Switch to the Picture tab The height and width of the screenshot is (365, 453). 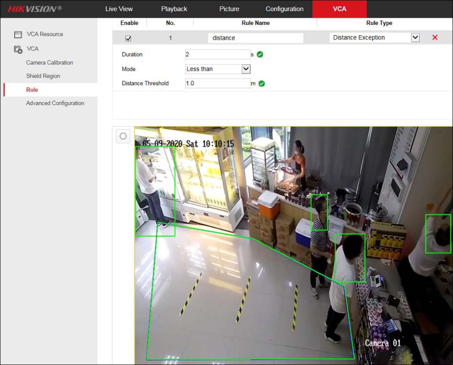click(x=229, y=8)
